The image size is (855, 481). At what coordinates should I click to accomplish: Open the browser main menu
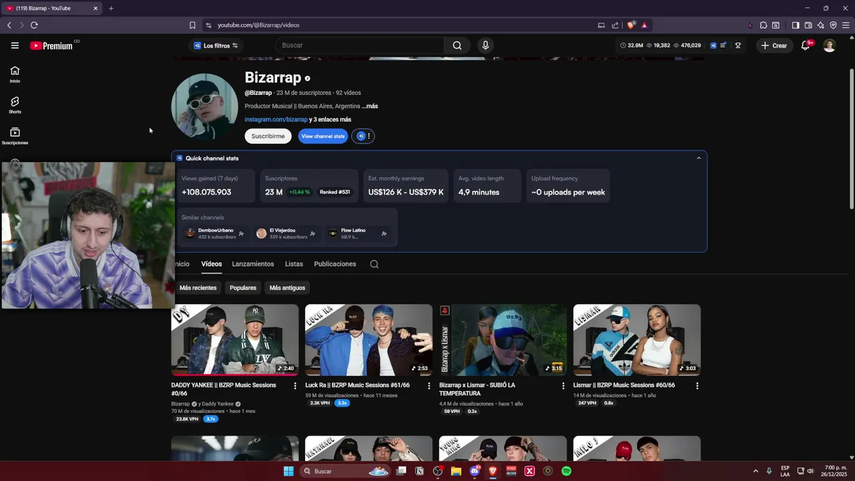coord(846,25)
